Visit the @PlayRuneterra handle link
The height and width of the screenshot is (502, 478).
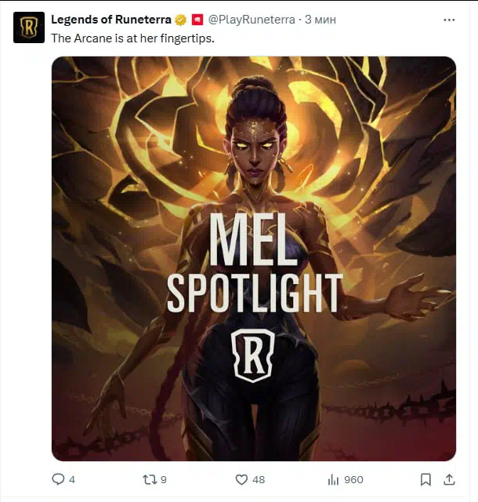pyautogui.click(x=252, y=20)
